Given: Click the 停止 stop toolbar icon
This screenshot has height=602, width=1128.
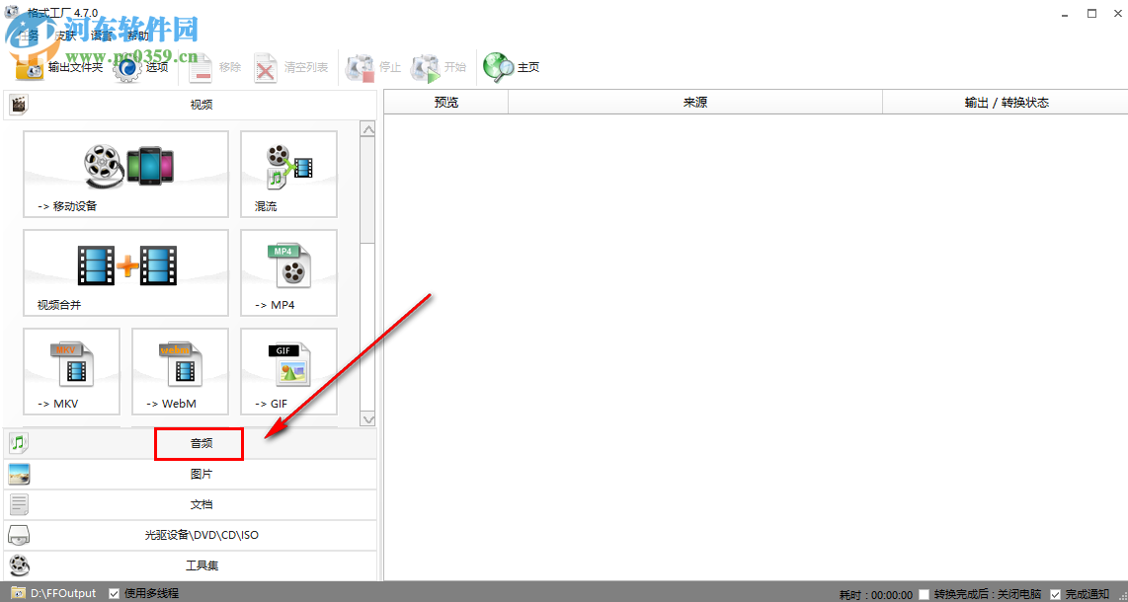Looking at the screenshot, I should pos(360,68).
